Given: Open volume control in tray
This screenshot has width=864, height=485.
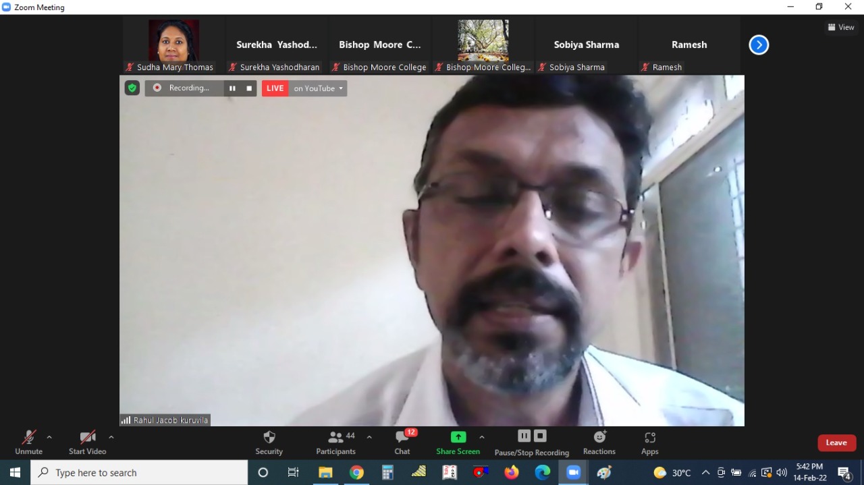Looking at the screenshot, I should tap(782, 472).
